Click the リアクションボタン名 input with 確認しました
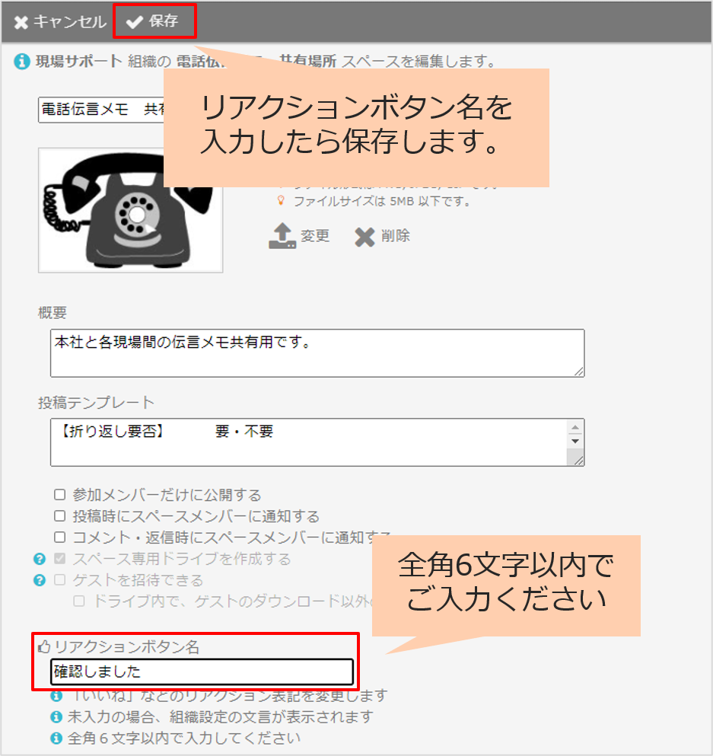This screenshot has height=756, width=713. click(202, 671)
